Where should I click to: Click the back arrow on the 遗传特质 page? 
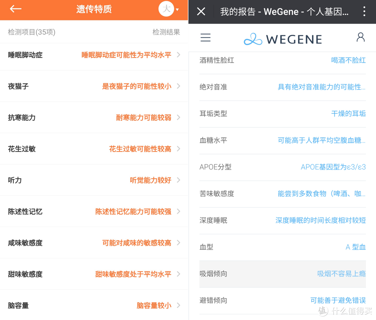(x=15, y=9)
